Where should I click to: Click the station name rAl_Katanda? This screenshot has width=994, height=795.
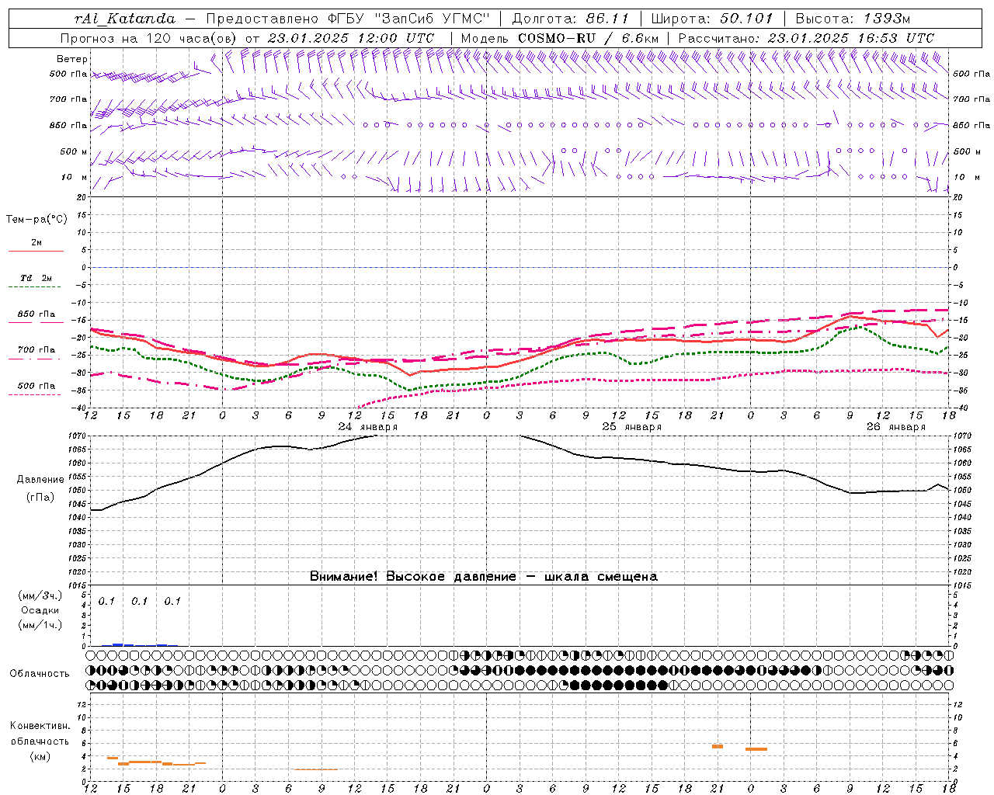pyautogui.click(x=125, y=19)
